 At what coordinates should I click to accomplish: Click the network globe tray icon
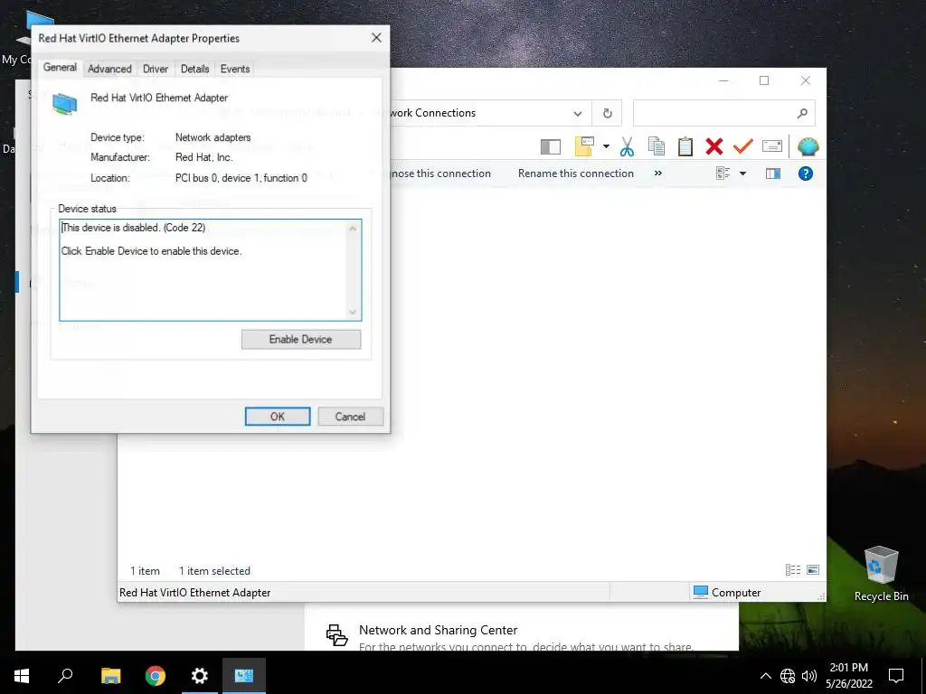click(x=788, y=676)
